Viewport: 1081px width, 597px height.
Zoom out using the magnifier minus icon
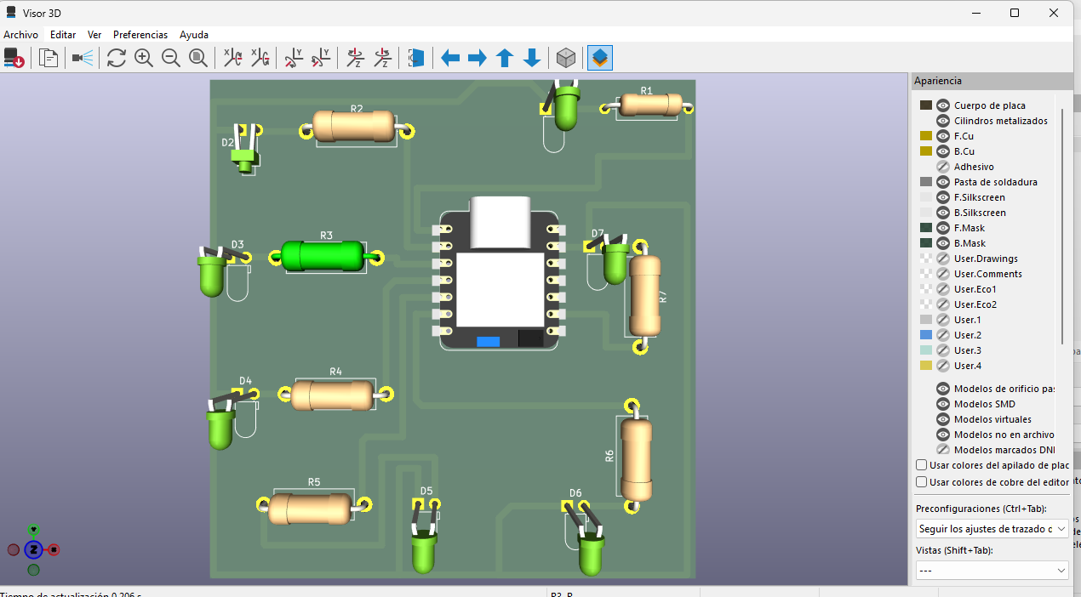click(x=171, y=58)
